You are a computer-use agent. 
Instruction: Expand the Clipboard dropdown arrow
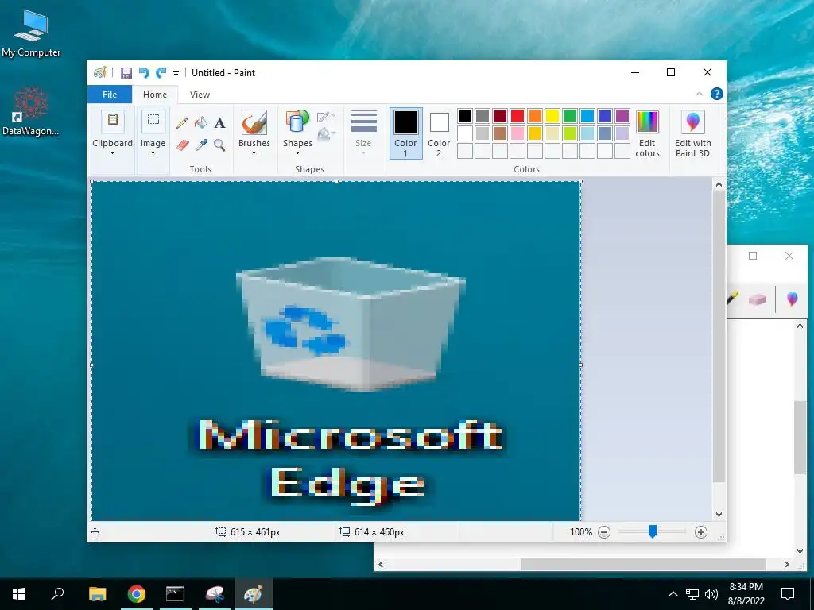pos(113,153)
